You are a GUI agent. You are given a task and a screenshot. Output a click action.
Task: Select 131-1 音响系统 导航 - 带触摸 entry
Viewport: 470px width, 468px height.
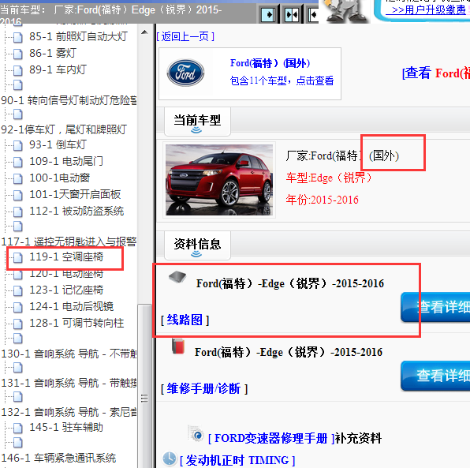[x=69, y=383]
